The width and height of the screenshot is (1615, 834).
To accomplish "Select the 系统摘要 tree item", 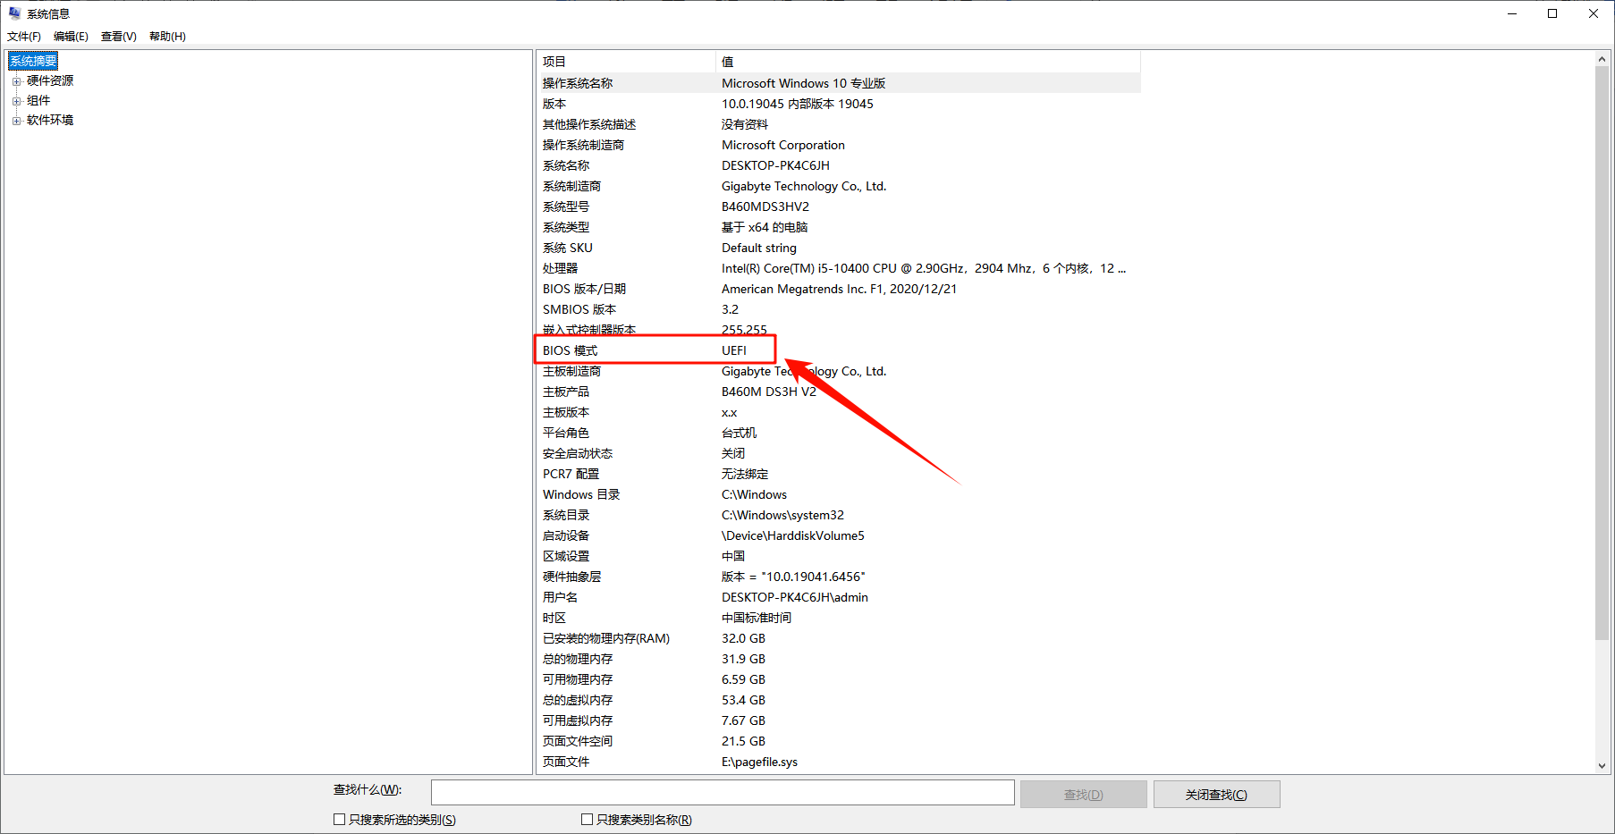I will point(32,60).
